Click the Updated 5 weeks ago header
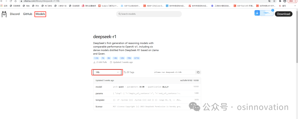 105,81
